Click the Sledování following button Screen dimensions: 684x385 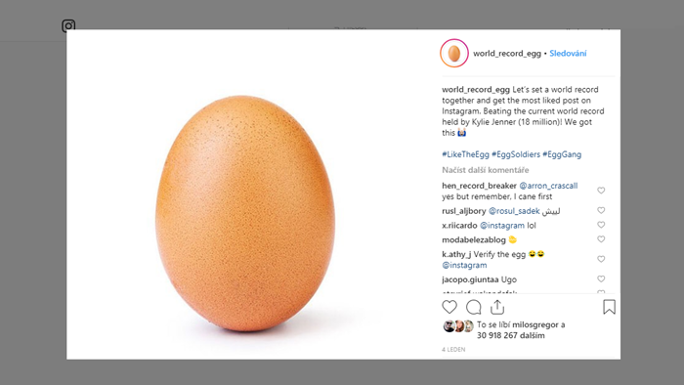(x=568, y=53)
